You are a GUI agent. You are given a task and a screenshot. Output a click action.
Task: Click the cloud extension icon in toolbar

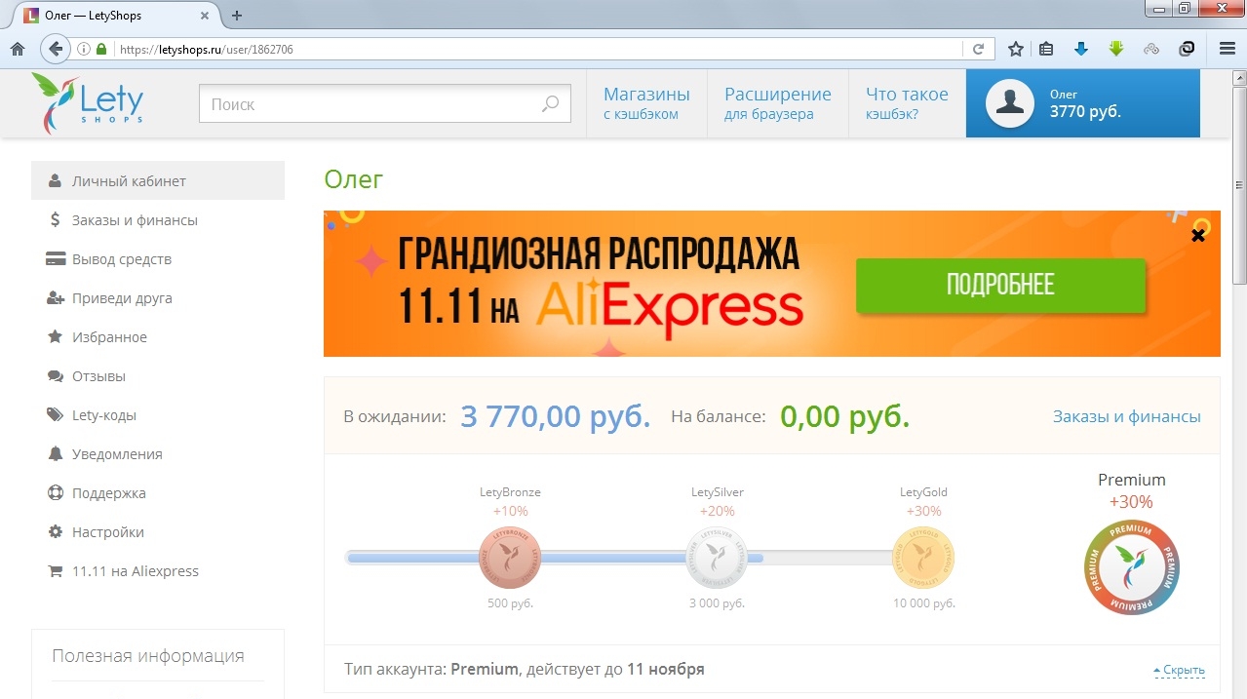(1151, 49)
